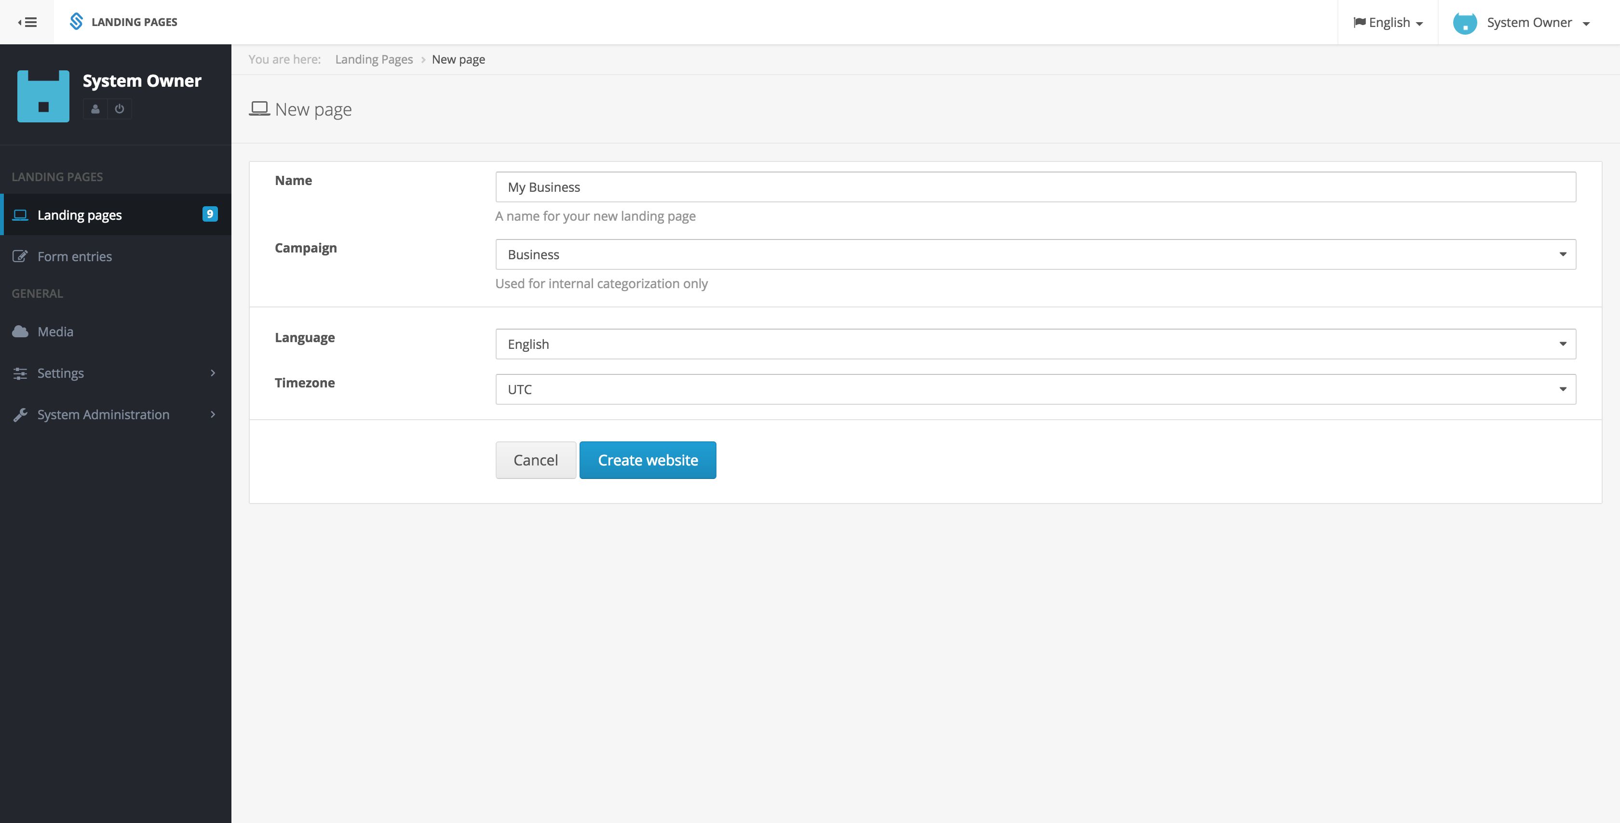Collapse sidebar with the hamburger menu icon
The width and height of the screenshot is (1620, 823).
tap(27, 22)
